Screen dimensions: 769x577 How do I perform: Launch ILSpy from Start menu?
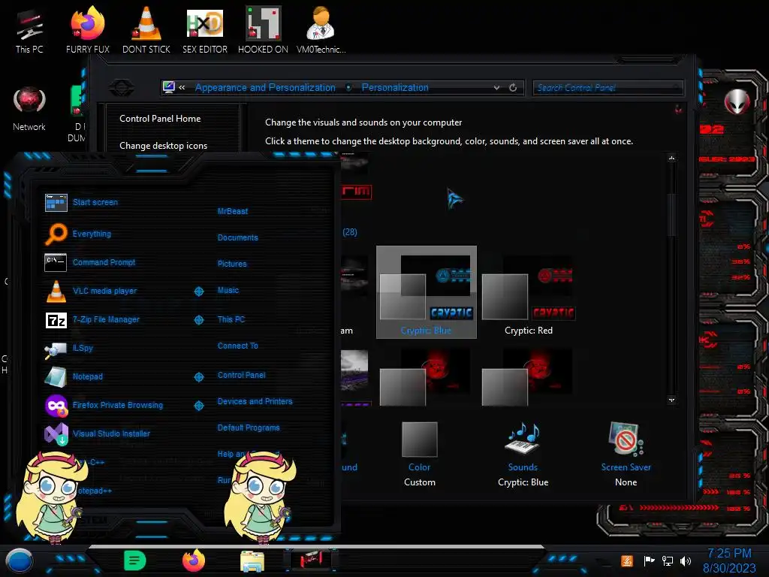tap(69, 348)
